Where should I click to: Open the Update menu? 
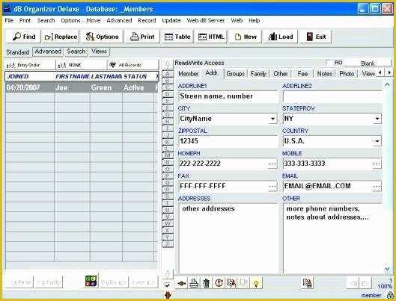pos(171,20)
